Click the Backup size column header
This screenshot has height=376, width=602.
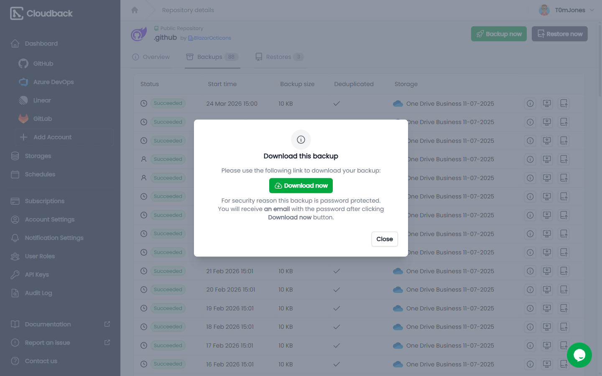297,84
